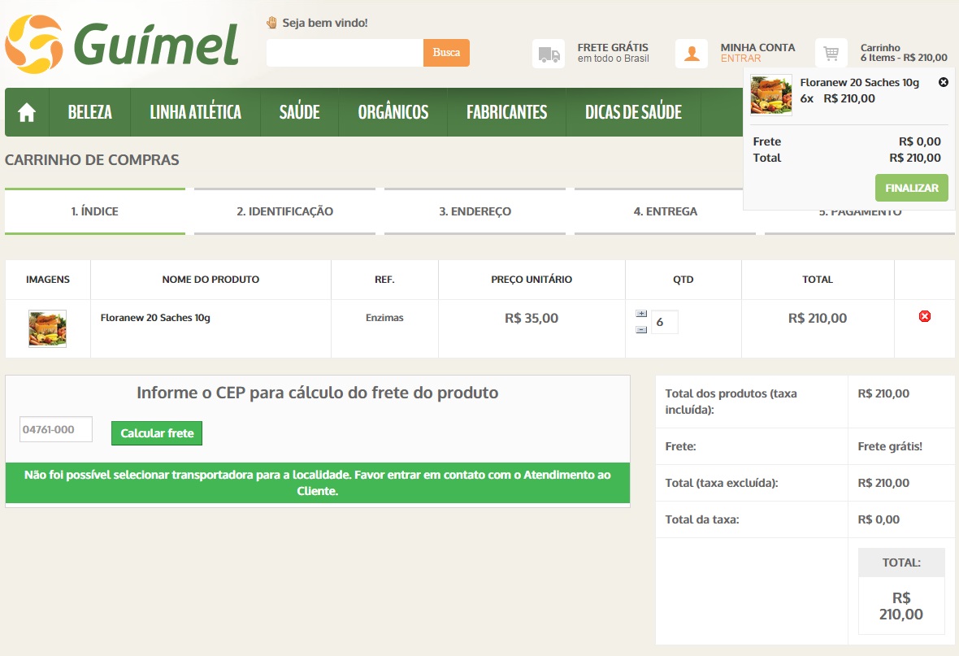This screenshot has width=959, height=656.
Task: Click the Total da taxa R$ 0,00 value
Action: (879, 519)
